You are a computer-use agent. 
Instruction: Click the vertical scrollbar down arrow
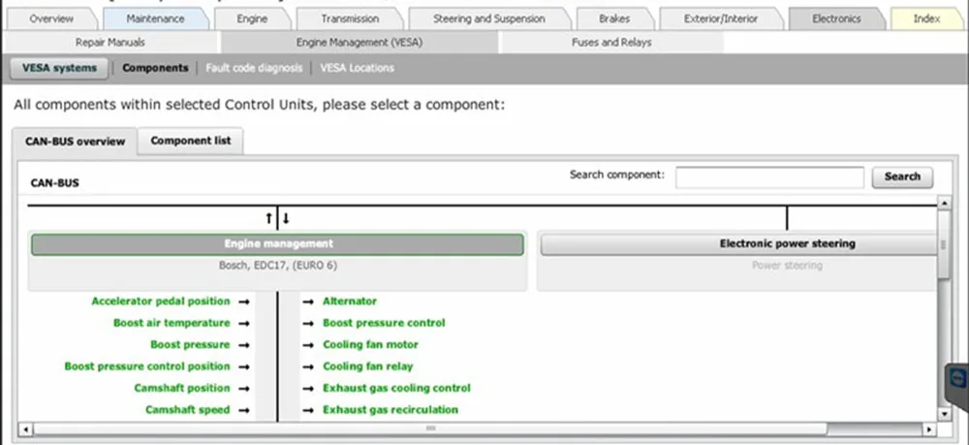pos(944,414)
